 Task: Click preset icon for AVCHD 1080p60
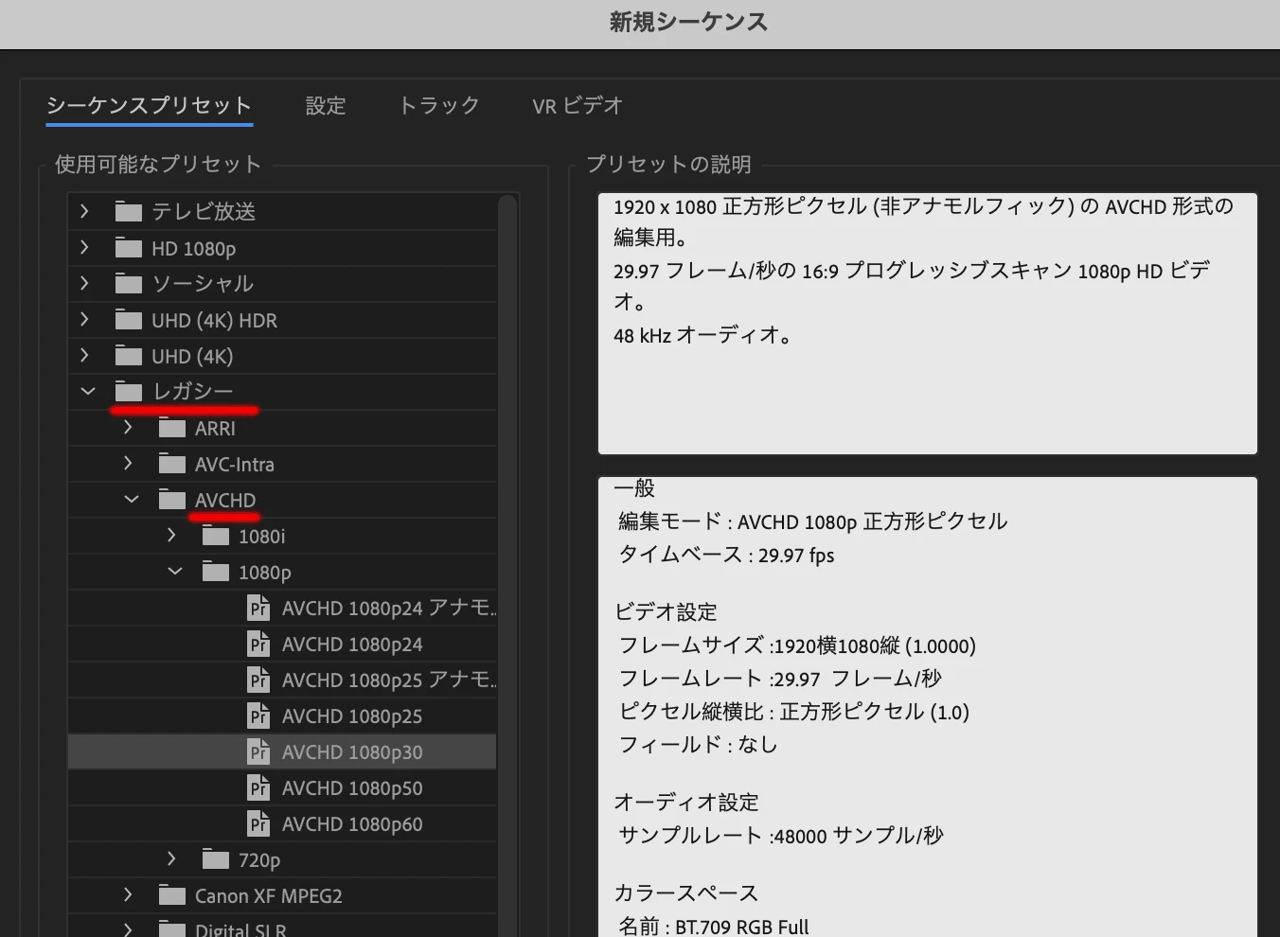click(258, 823)
